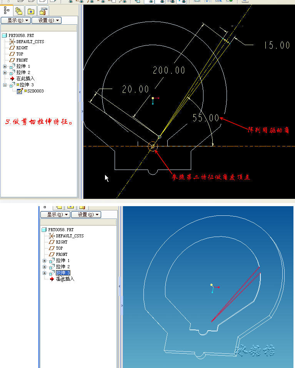Open 显示(O) dropdown in black sketch view panel
The image size is (295, 368).
[16, 20]
